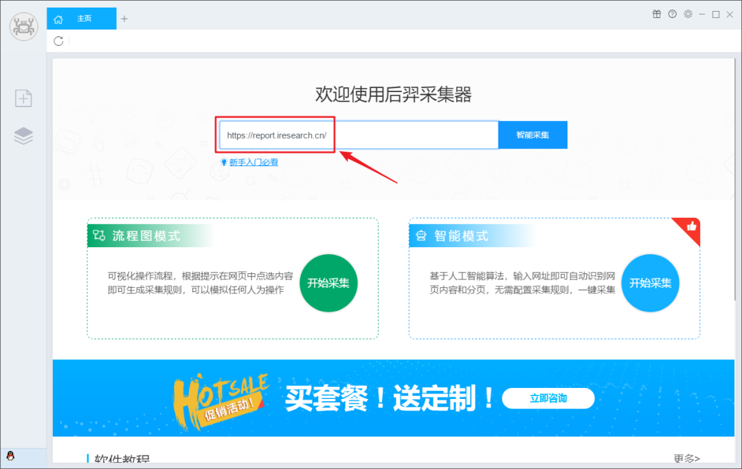
Task: Start 流程图模式 with green 开始采集 button
Action: (328, 283)
